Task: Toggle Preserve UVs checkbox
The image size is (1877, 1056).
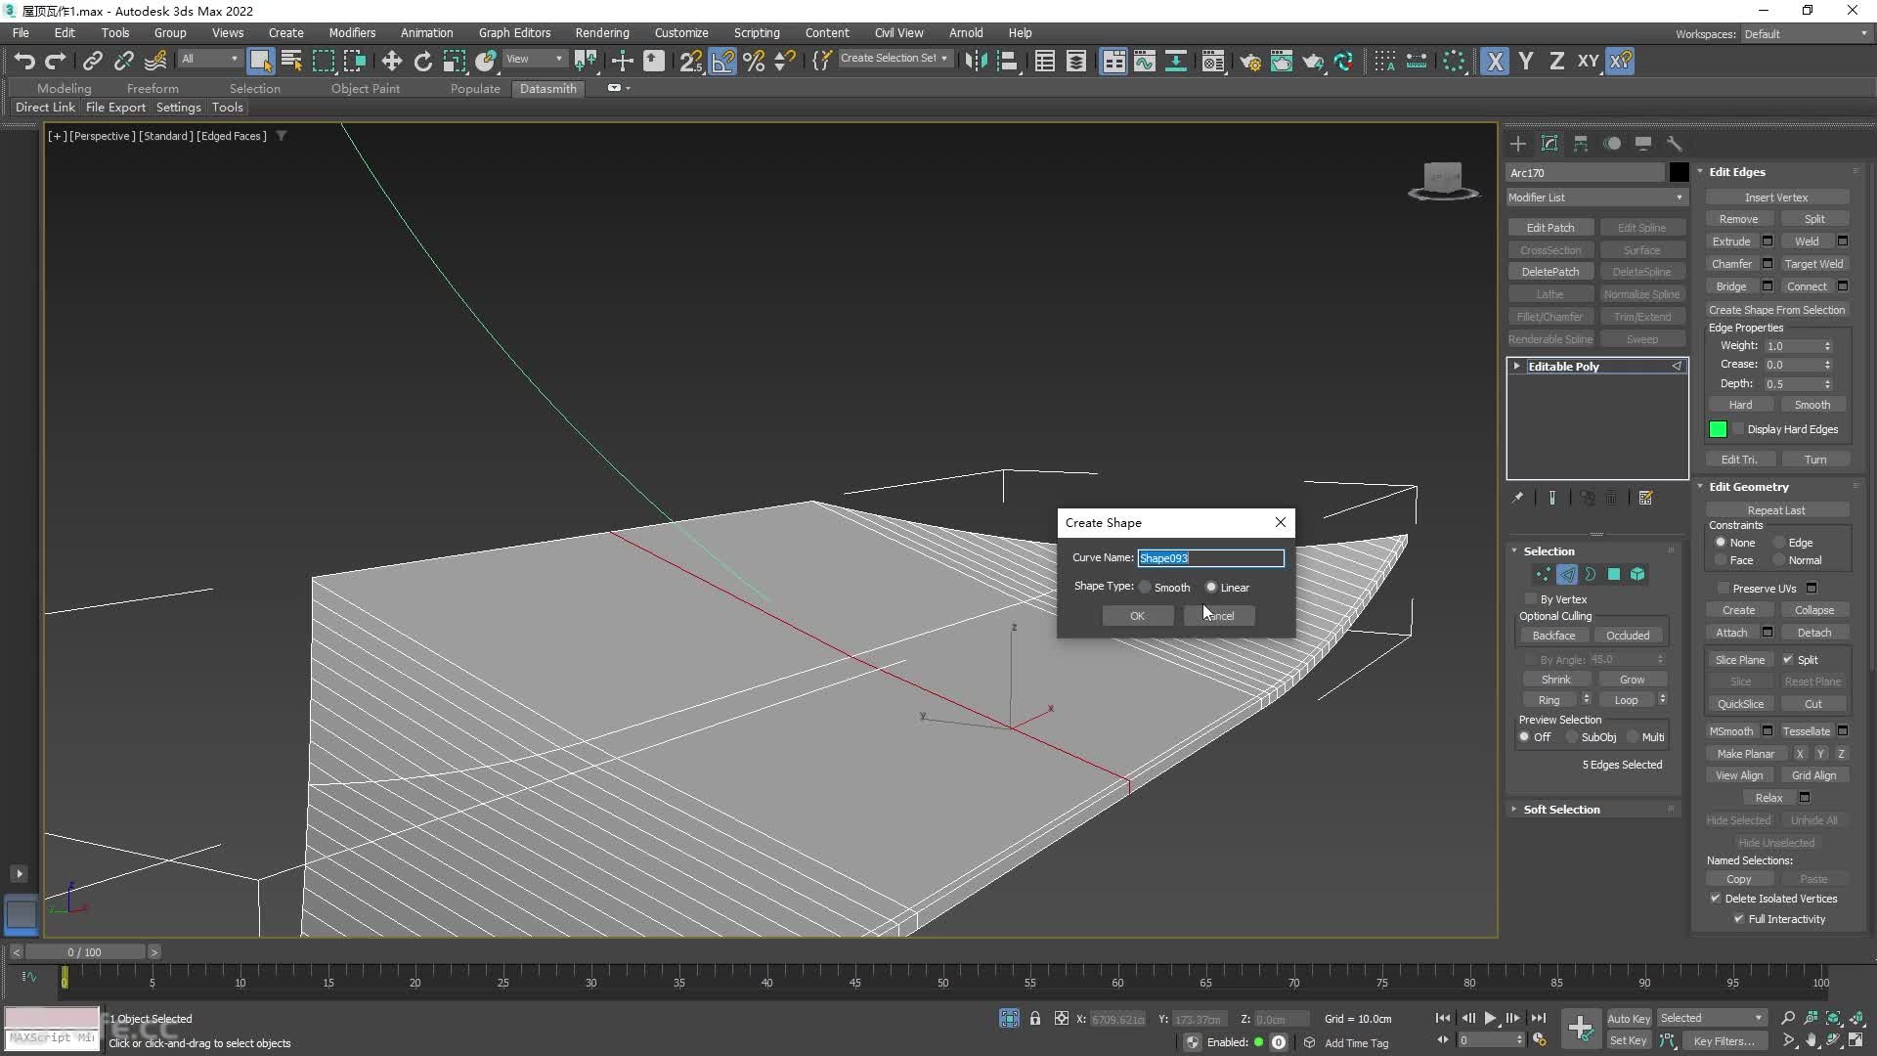Action: click(1724, 589)
